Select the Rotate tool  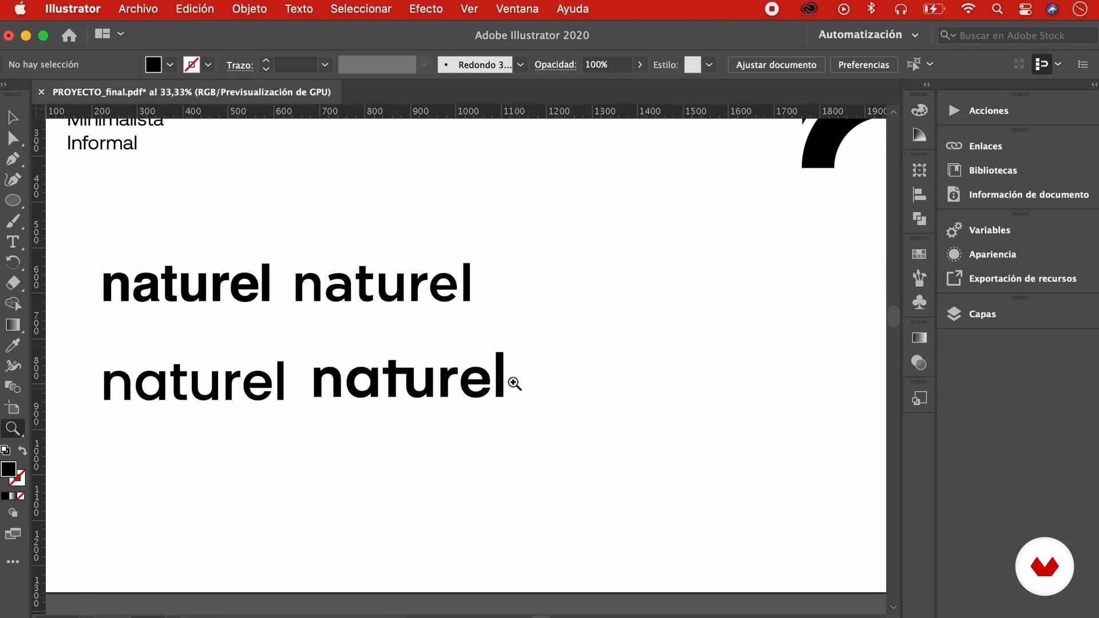13,262
